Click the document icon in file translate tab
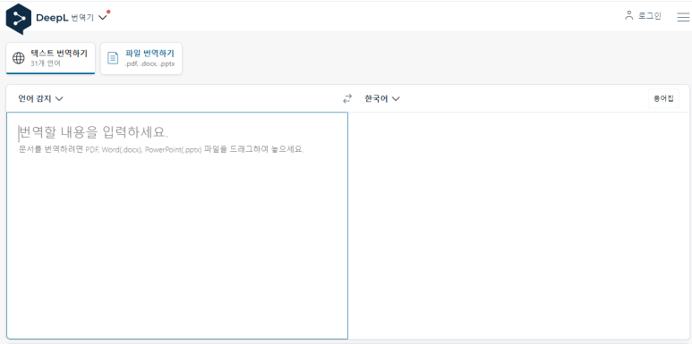 tap(114, 58)
